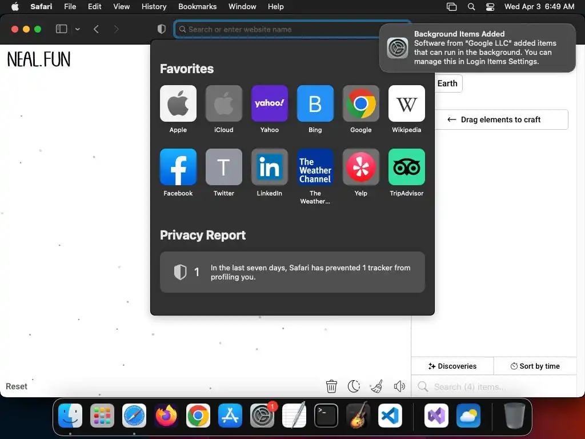Click the broom clear-canvas icon
The height and width of the screenshot is (439, 585).
[376, 386]
